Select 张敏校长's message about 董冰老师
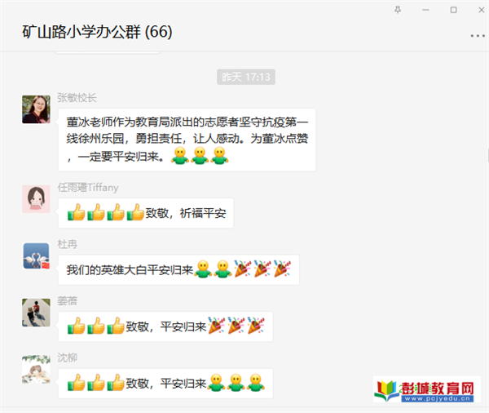This screenshot has width=489, height=413. (x=187, y=140)
